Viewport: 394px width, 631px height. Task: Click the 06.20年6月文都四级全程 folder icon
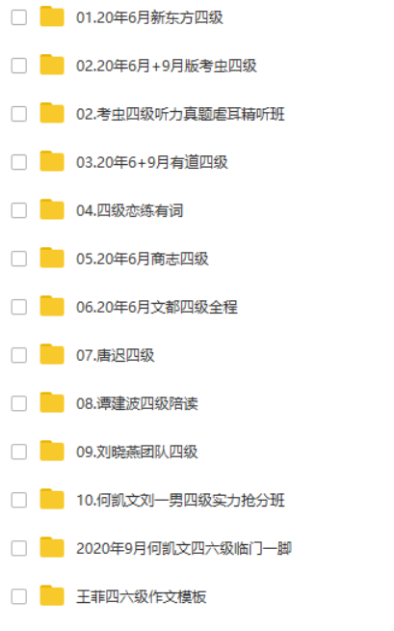52,306
